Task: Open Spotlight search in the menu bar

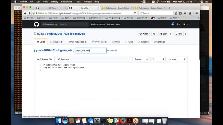Action: coord(196,2)
